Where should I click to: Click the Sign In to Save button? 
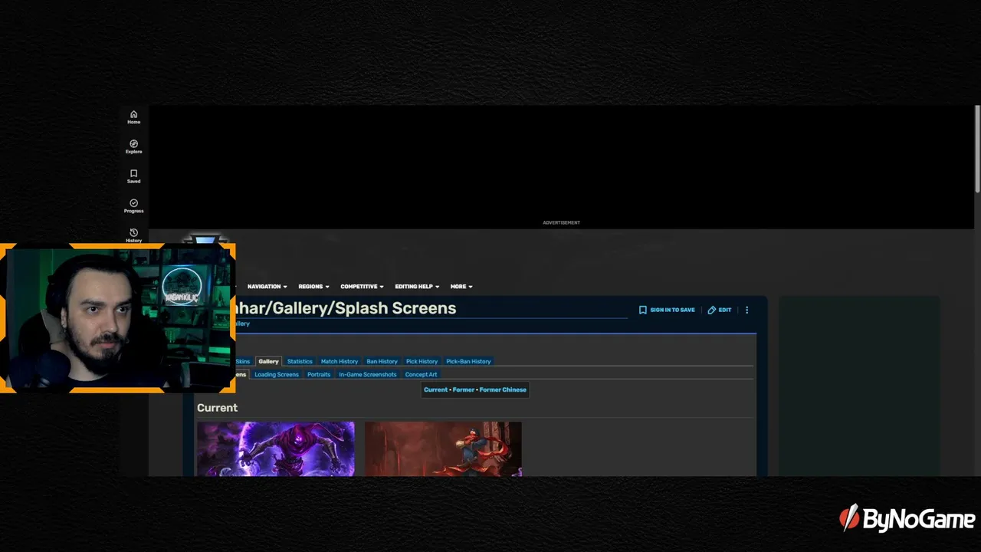click(x=667, y=310)
